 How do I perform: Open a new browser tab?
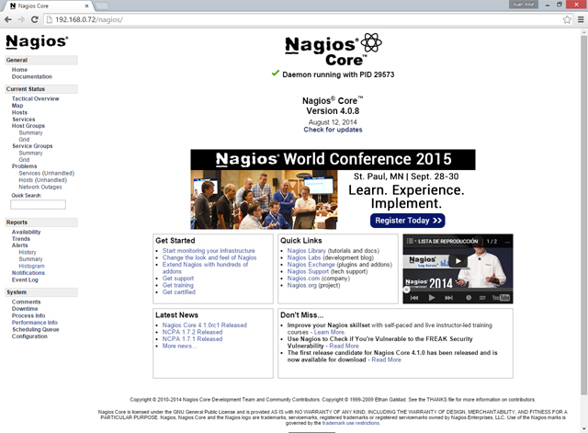point(101,6)
